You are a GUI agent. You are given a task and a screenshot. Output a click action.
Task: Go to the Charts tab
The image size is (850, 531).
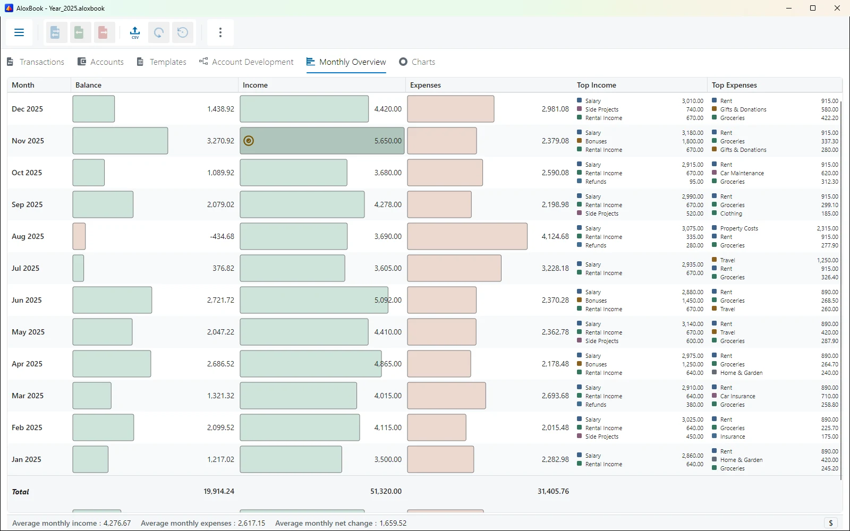417,62
